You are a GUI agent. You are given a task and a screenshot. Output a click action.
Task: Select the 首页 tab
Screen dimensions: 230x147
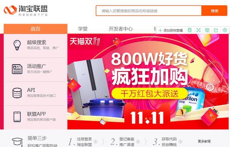point(36,29)
